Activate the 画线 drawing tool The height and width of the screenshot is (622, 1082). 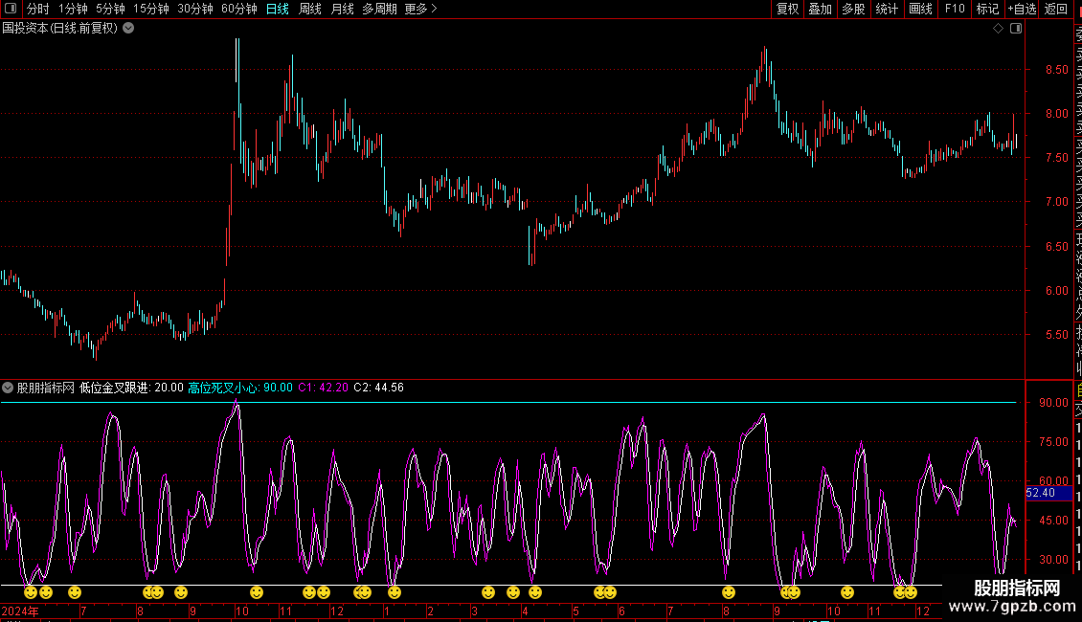pos(920,9)
